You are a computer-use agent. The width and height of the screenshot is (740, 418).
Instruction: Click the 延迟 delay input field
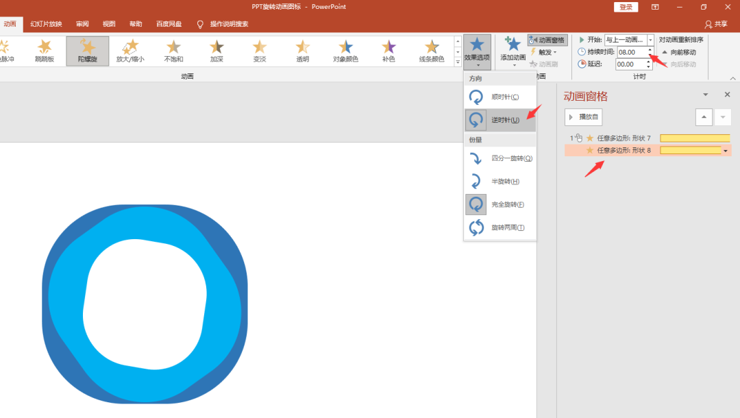pos(630,64)
